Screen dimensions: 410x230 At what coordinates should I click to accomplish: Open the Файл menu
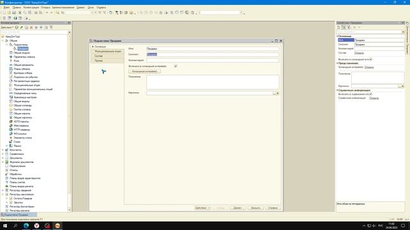click(6, 8)
